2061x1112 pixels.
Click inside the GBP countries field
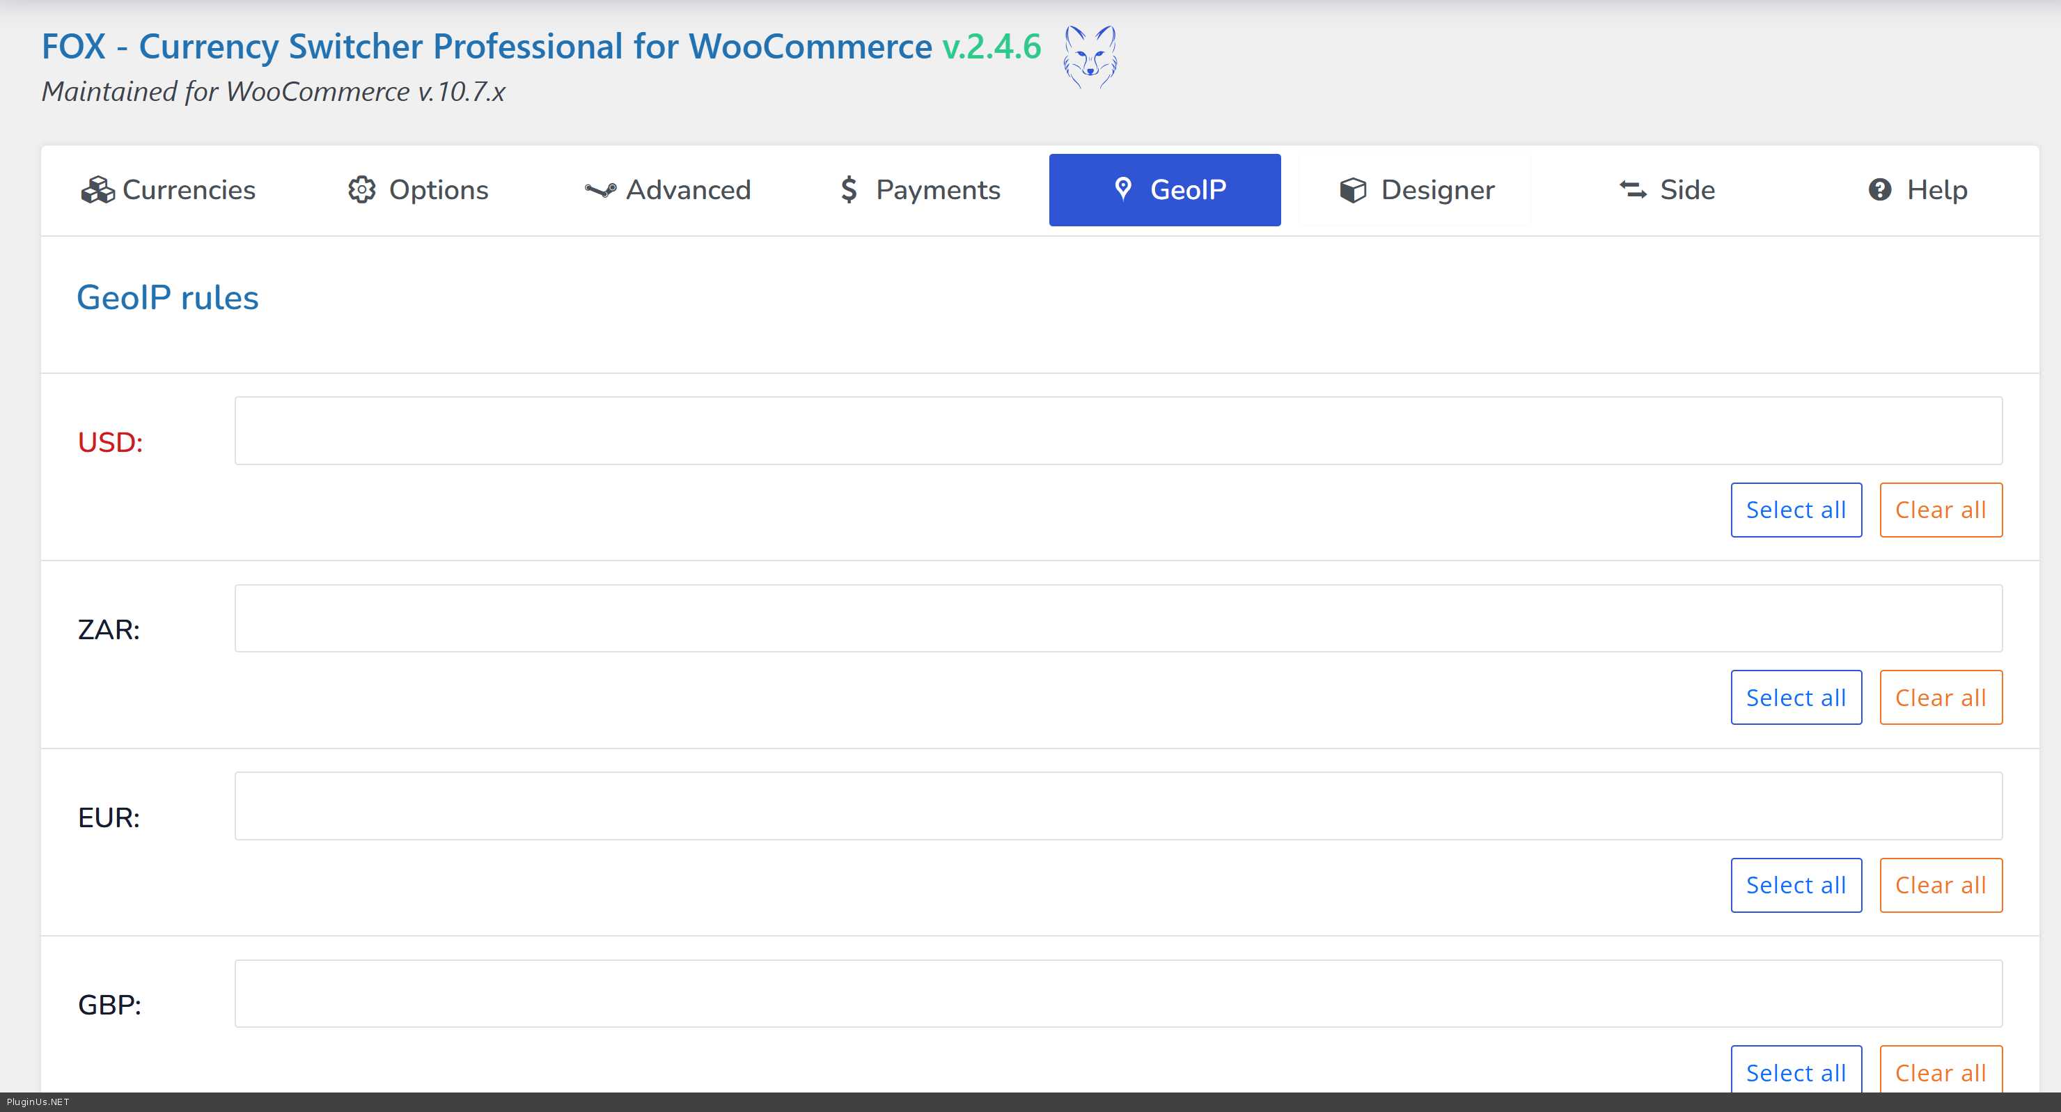pyautogui.click(x=1118, y=994)
